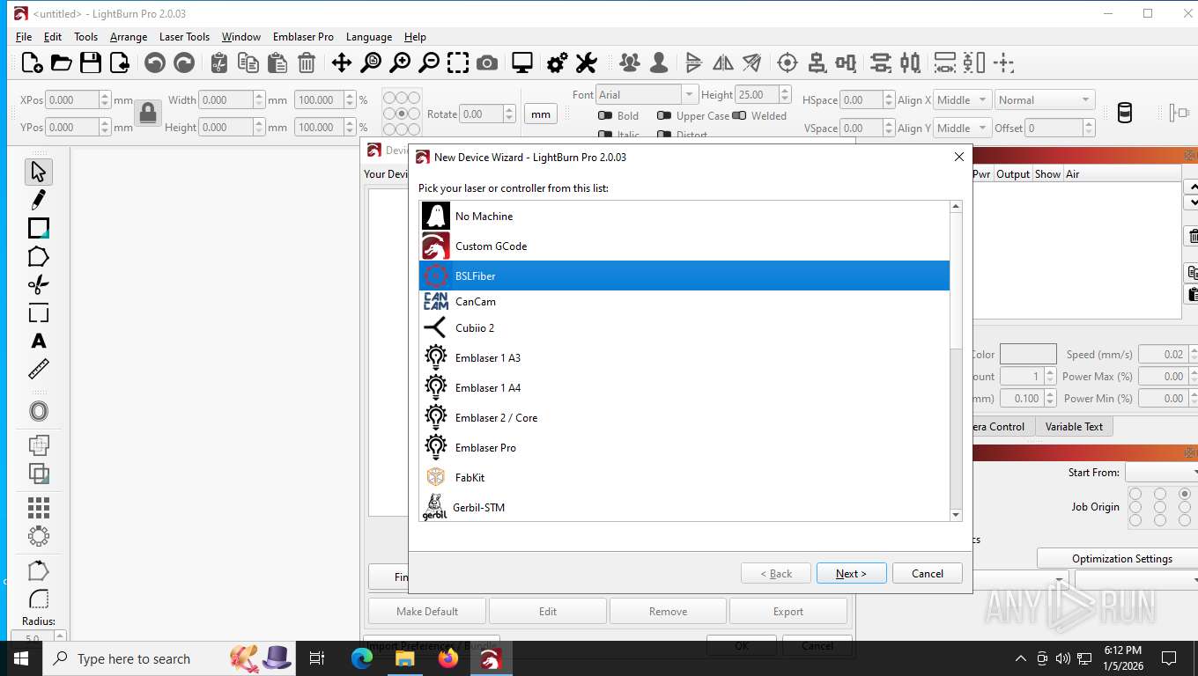Click the device list vertical scrollbar

pos(956,360)
